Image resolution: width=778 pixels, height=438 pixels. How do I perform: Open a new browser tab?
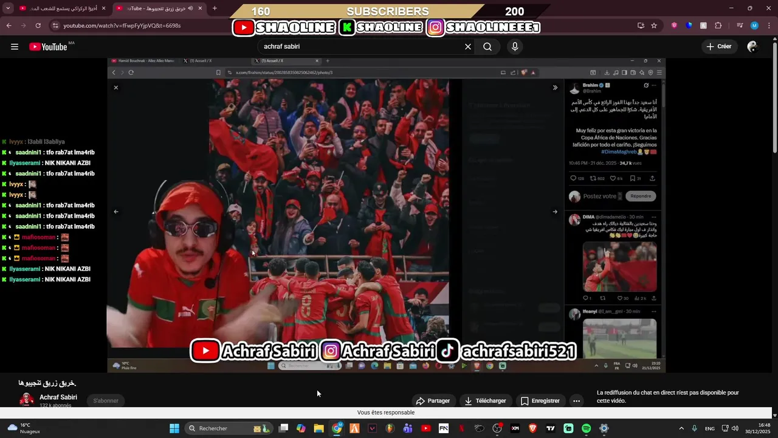[x=215, y=9]
